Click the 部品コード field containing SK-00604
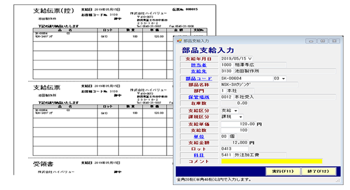350x190 pixels. pyautogui.click(x=246, y=78)
